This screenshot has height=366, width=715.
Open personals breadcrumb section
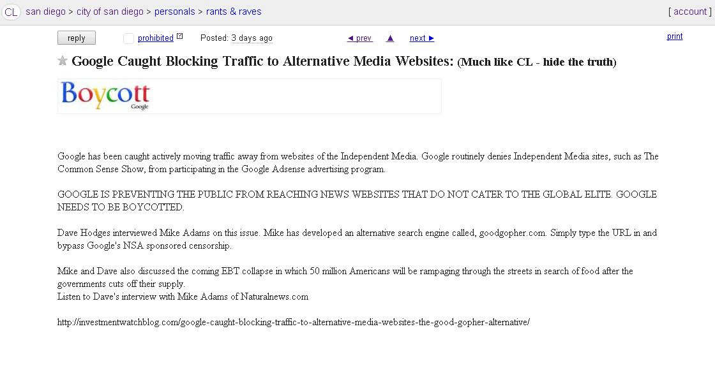pos(174,11)
